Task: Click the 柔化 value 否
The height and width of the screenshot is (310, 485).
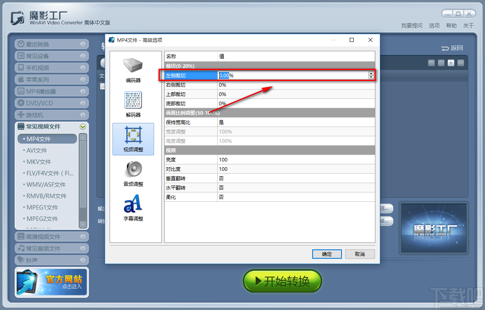Action: click(x=296, y=197)
